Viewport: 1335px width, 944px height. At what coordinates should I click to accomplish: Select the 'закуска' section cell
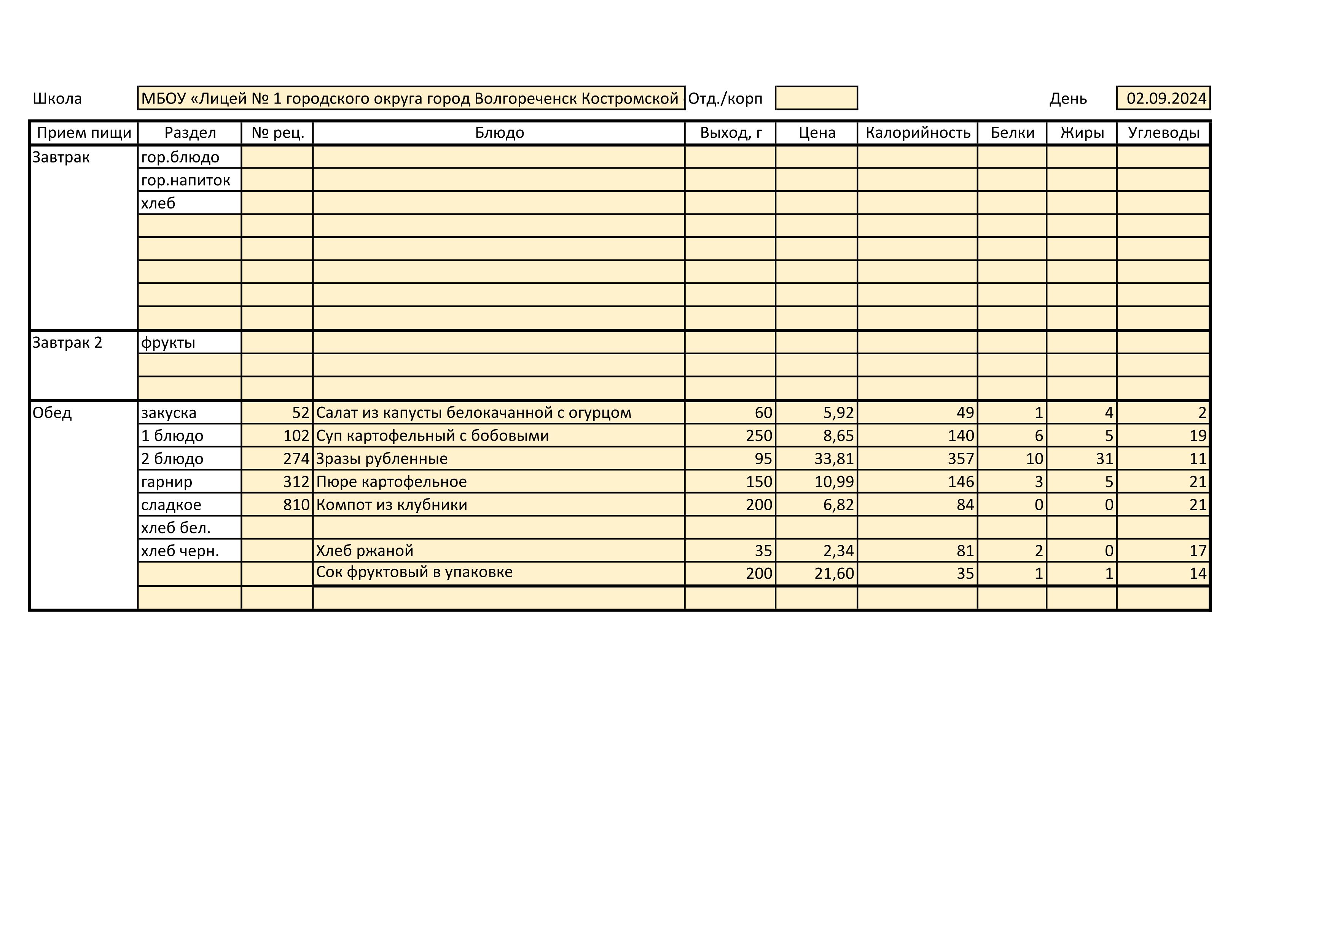coord(190,413)
